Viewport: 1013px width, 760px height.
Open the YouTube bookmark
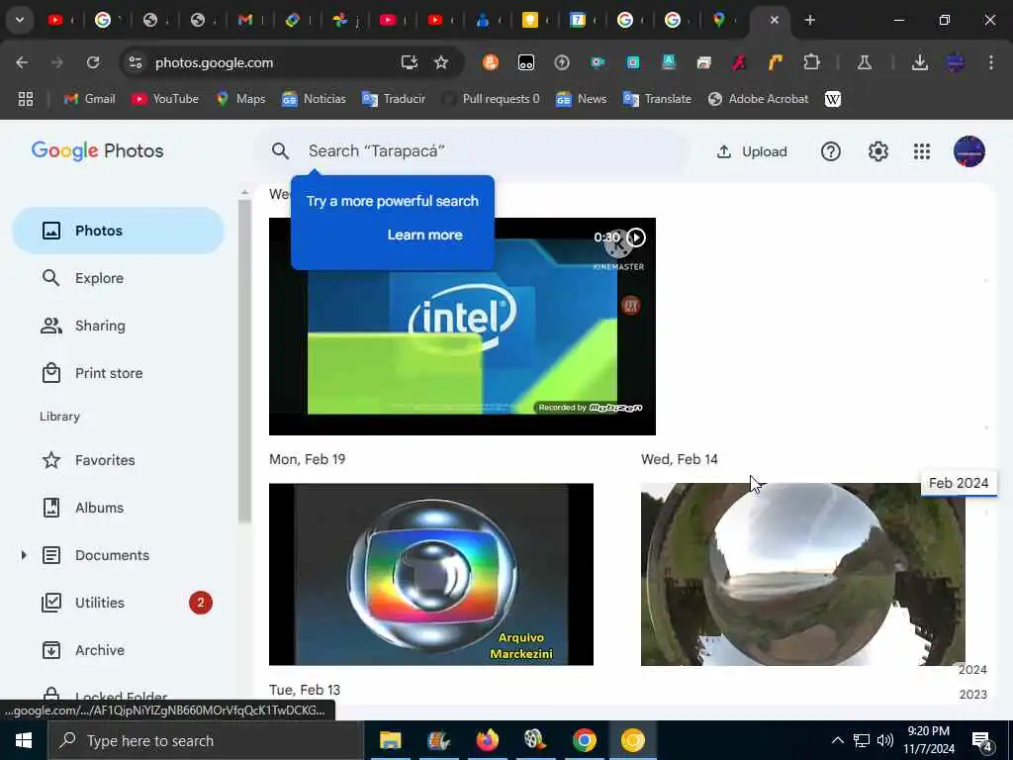165,99
